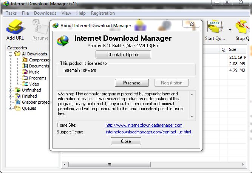Viewport: 252px width, 173px height.
Task: Click the grayed Registration button in About dialog
Action: pos(172,83)
